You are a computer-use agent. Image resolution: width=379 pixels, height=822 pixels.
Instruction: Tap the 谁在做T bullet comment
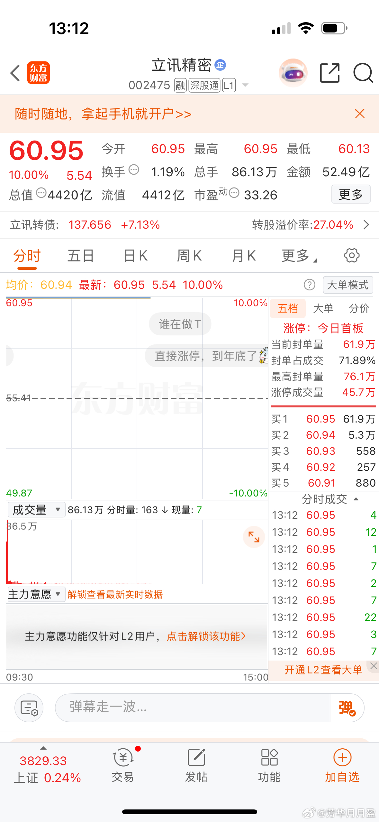click(x=180, y=324)
